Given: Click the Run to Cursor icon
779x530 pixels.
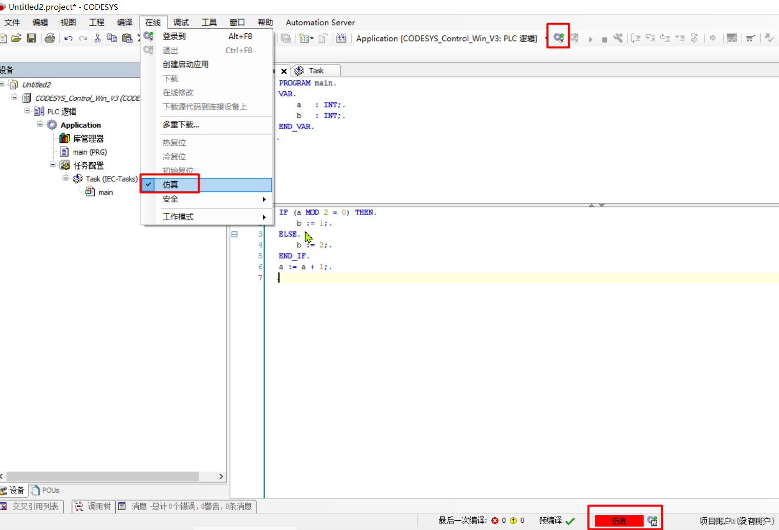Looking at the screenshot, I should coord(680,38).
